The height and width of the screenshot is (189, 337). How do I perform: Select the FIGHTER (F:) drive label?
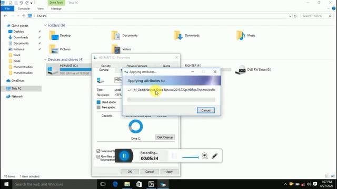pos(193,66)
